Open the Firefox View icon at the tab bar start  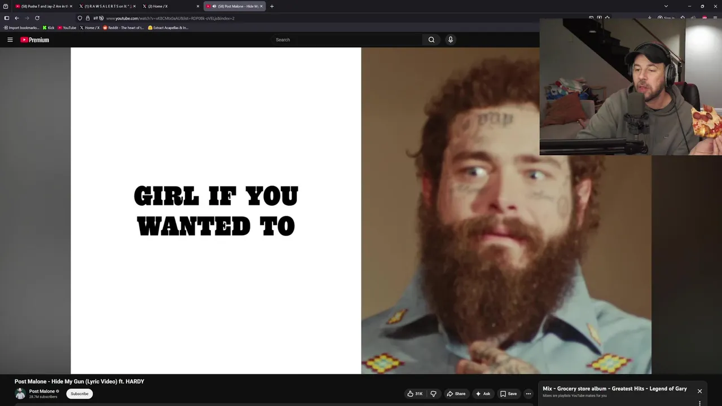6,6
